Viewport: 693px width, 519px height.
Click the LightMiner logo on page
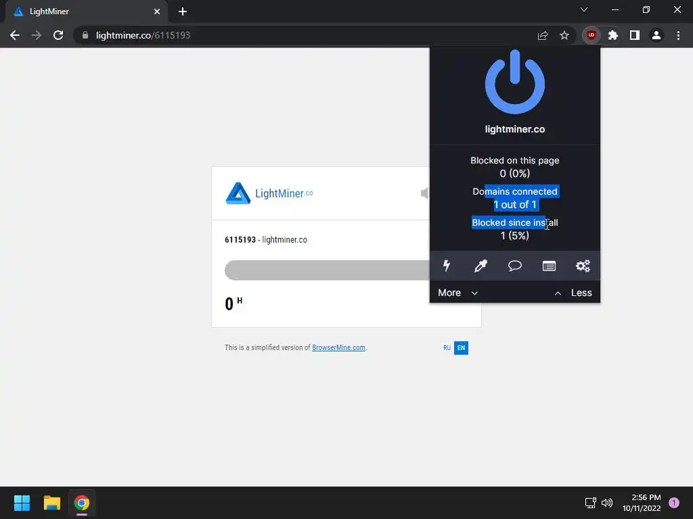click(269, 193)
